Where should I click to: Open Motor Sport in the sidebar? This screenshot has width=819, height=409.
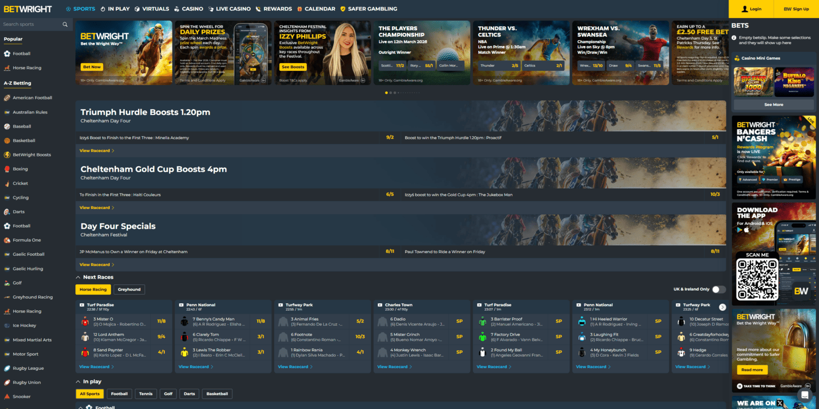tap(26, 354)
